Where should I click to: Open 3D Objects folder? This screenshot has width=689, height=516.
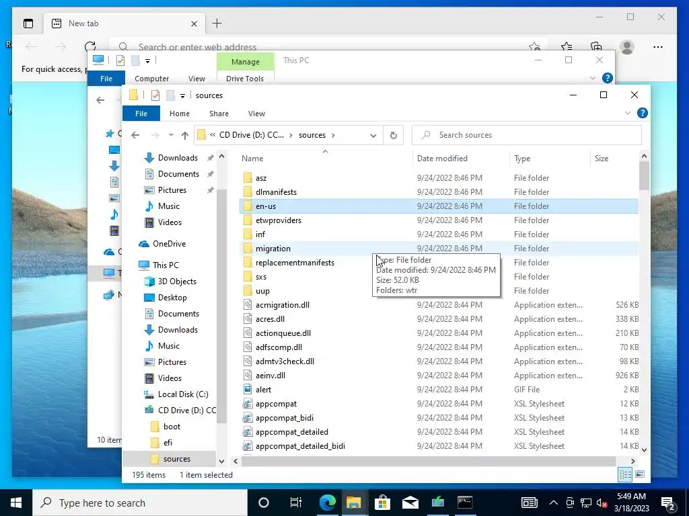pyautogui.click(x=177, y=282)
